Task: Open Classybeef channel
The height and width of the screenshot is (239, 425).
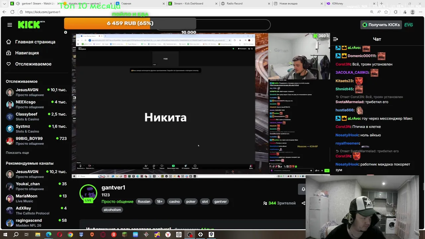Action: 36,117
